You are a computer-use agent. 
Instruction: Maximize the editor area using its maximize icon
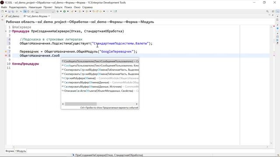pos(273,15)
